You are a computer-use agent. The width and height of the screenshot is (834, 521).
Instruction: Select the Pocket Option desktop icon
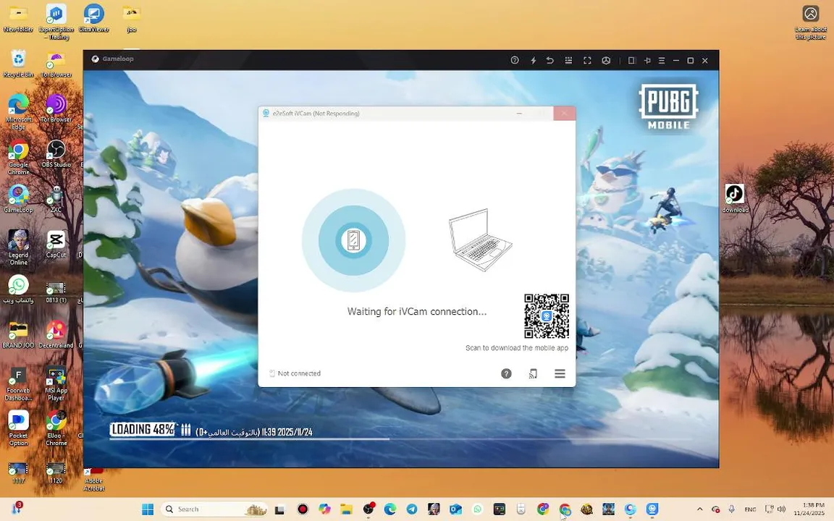coord(18,428)
